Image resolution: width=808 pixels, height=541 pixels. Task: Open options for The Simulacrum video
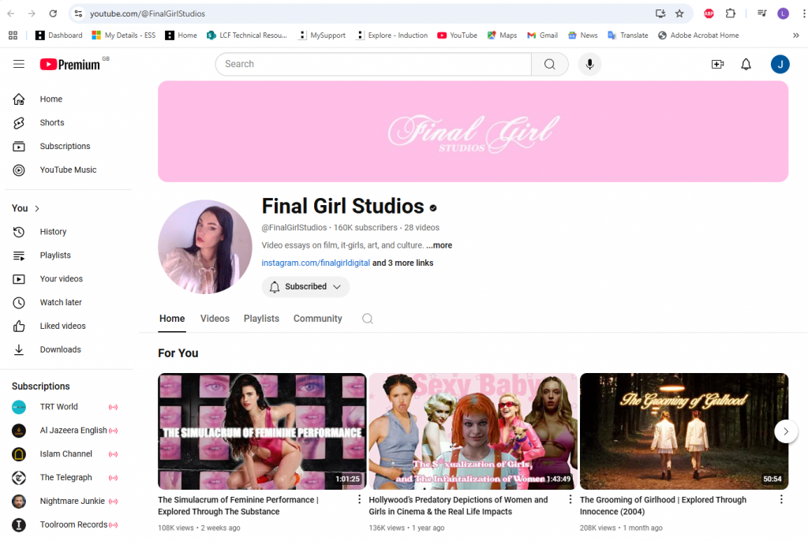(x=359, y=500)
